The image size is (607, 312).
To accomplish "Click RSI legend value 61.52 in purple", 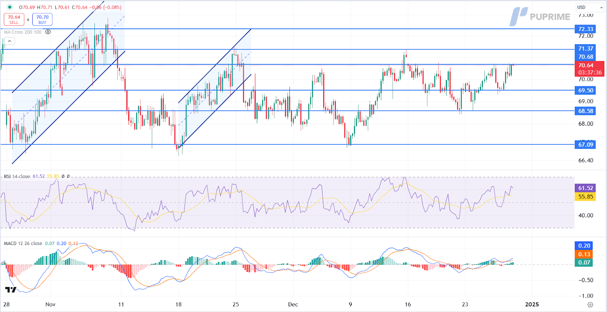I will (39, 176).
